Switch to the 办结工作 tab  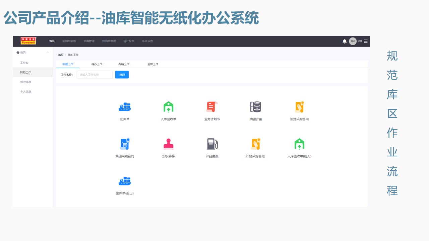coord(124,64)
